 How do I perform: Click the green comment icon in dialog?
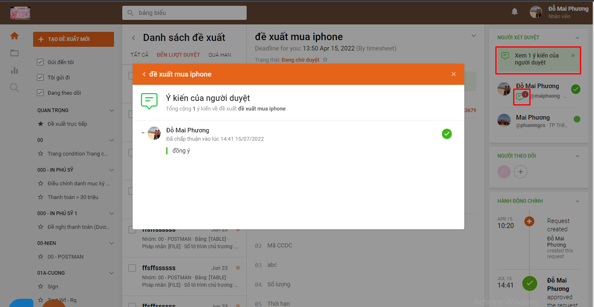[x=149, y=101]
